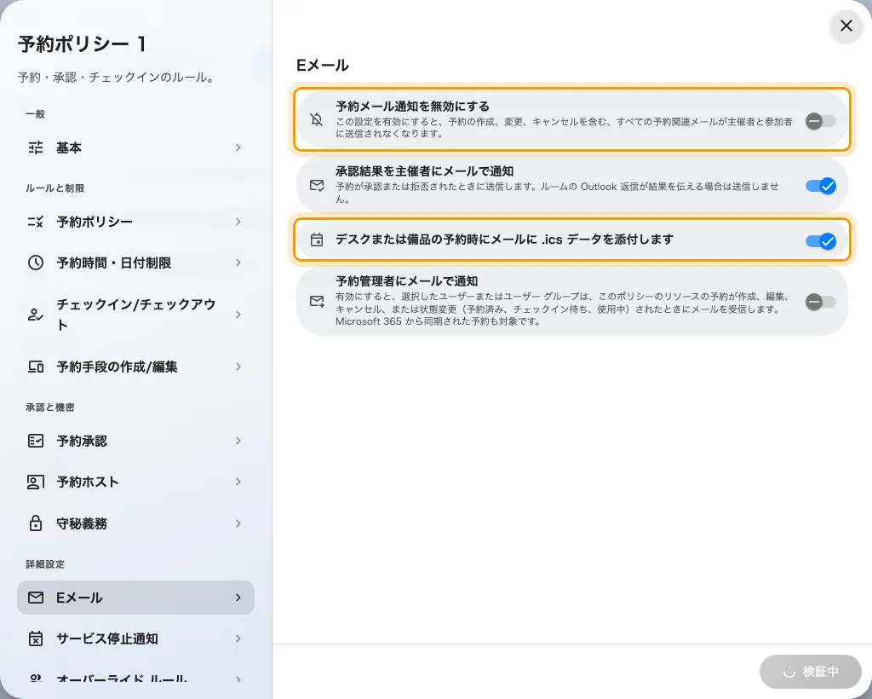This screenshot has height=699, width=872.
Task: Turn off 承認結果を主催者にメールで通知 toggle
Action: coord(820,186)
